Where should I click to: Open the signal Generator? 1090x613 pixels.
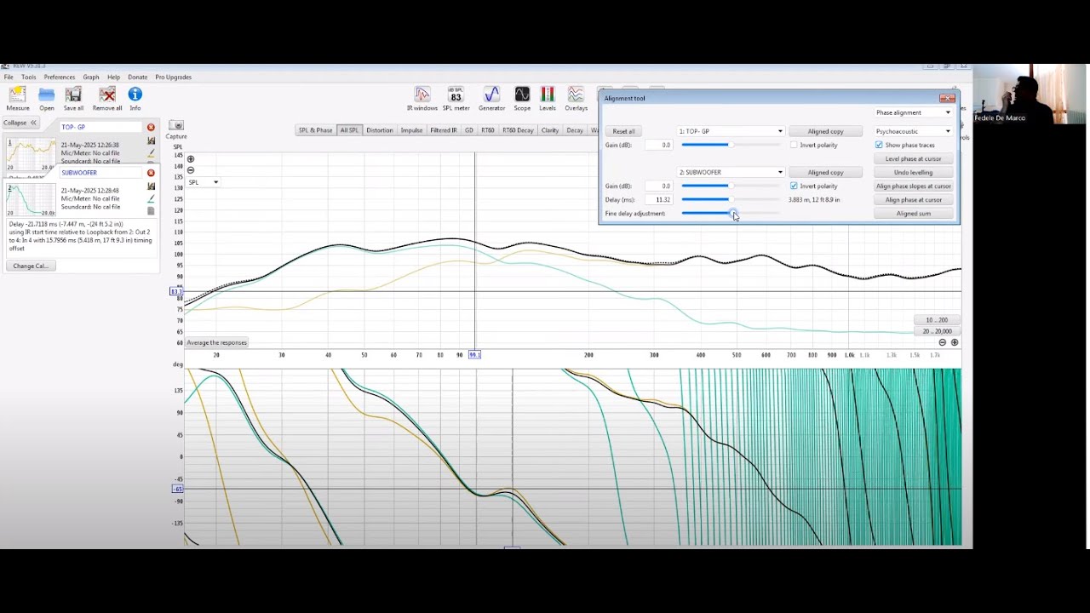pyautogui.click(x=491, y=99)
